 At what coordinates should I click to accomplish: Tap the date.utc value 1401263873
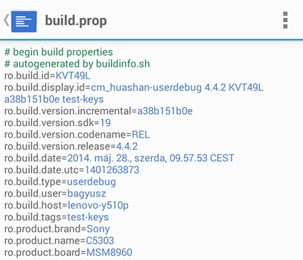point(112,170)
